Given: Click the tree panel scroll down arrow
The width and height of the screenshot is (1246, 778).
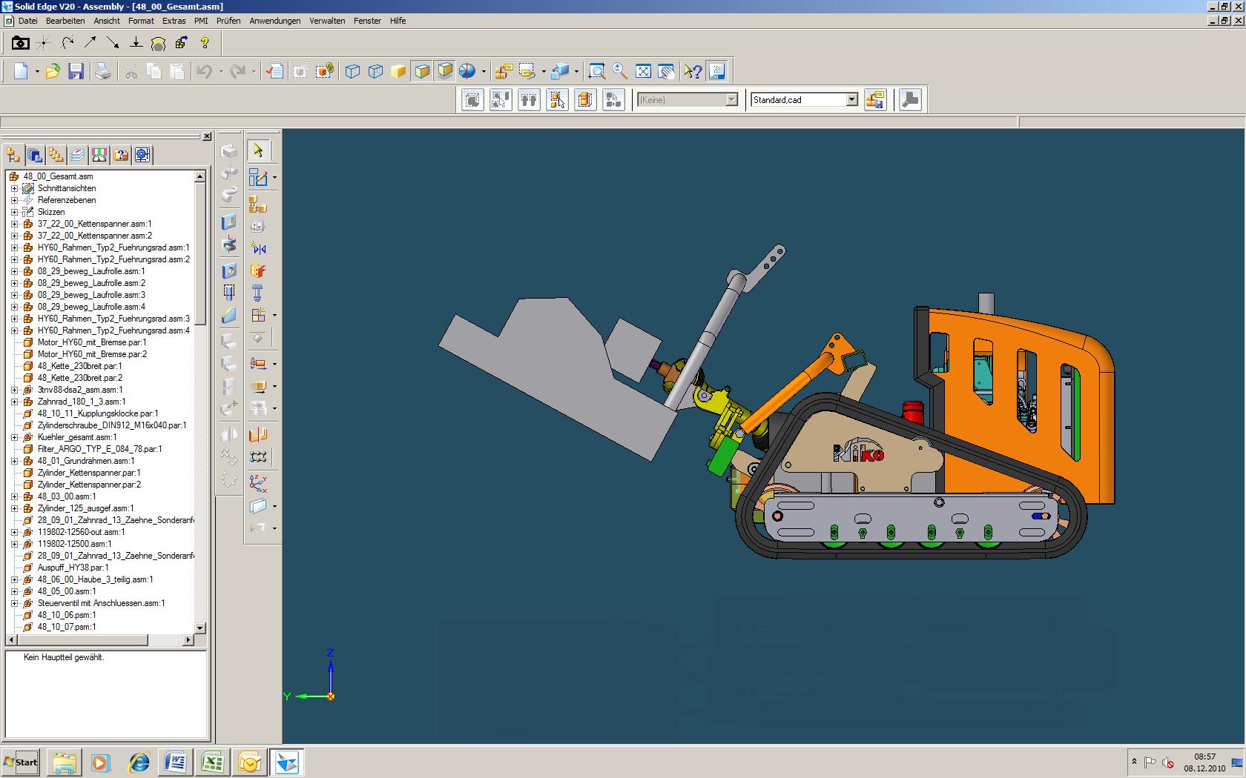Looking at the screenshot, I should [200, 627].
